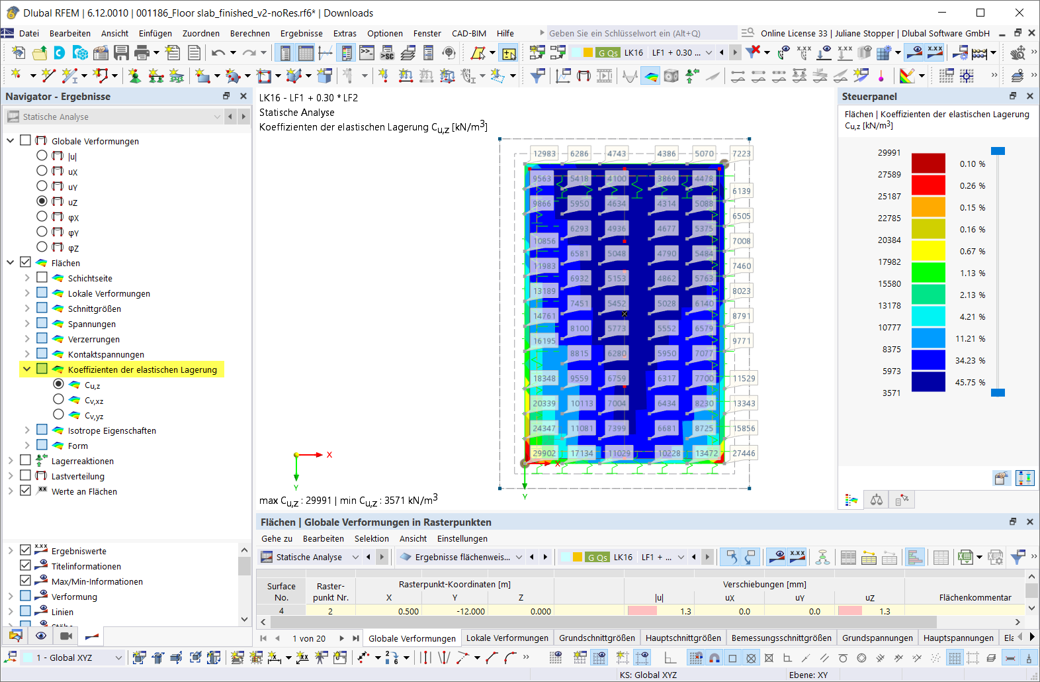
Task: Click the Navigator camera views icon
Action: [x=66, y=636]
